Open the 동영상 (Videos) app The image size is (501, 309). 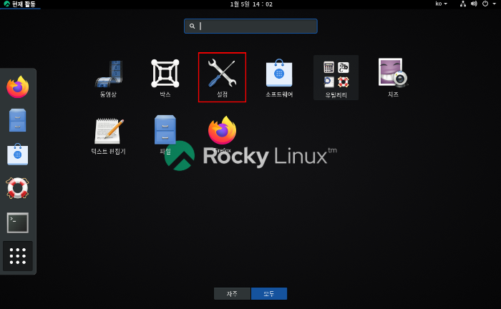pos(108,78)
